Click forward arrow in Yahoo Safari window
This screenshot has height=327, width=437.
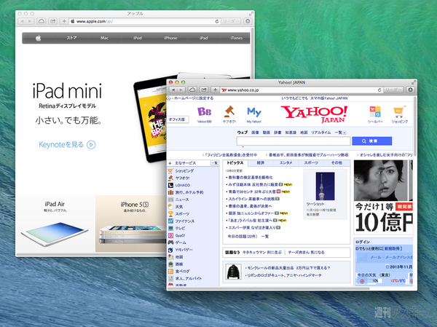pyautogui.click(x=181, y=90)
